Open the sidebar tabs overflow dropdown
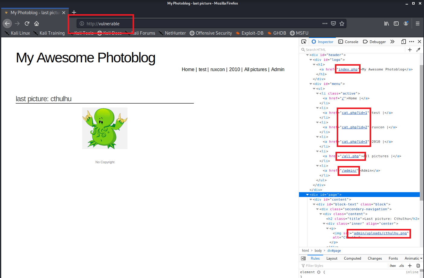424x278 pixels. point(421,258)
